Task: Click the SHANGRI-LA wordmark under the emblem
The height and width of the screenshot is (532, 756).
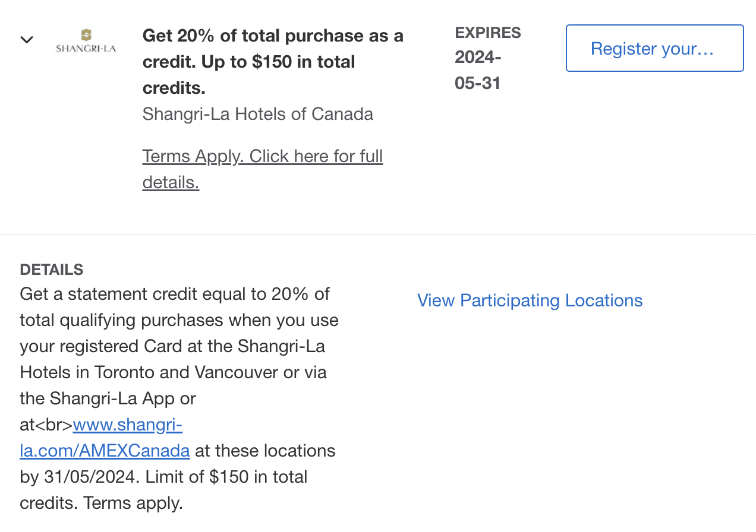Action: [x=86, y=49]
